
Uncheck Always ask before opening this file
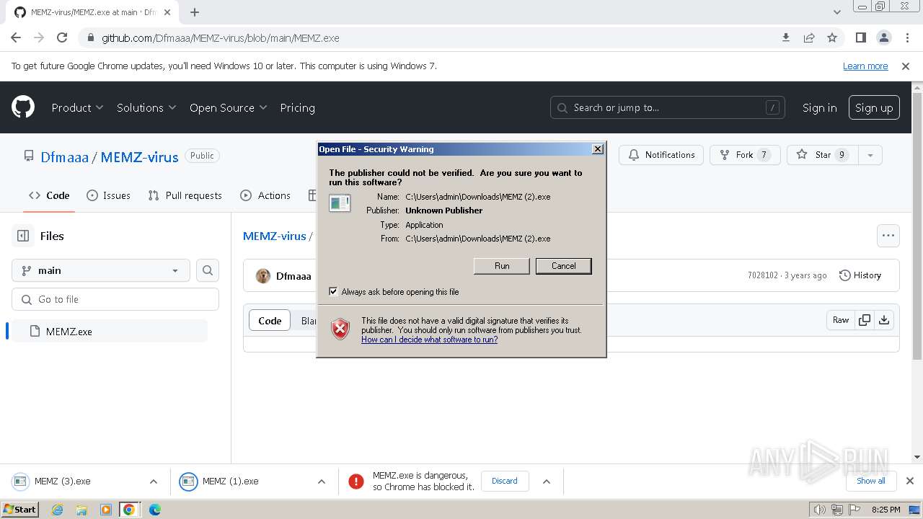[x=333, y=291]
